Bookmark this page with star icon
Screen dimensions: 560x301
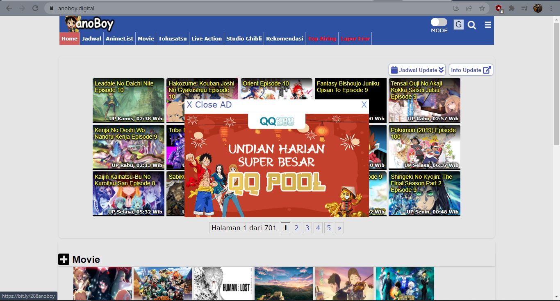[482, 8]
